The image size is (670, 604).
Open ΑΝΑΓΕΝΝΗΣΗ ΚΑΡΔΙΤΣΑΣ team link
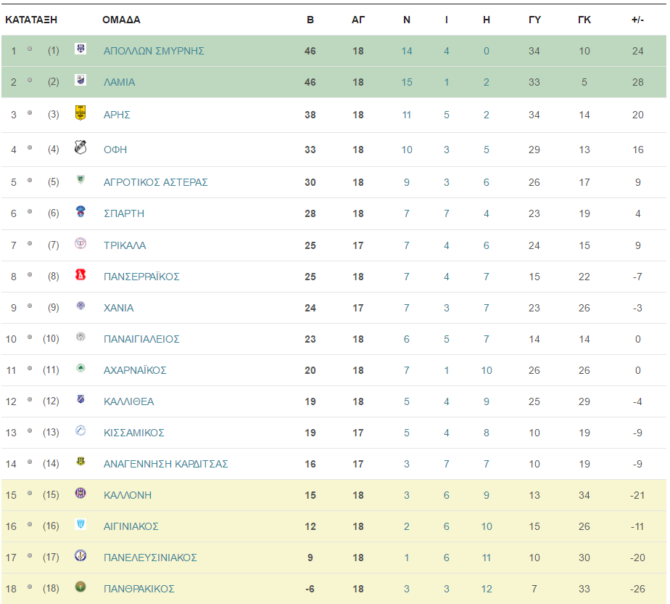[166, 464]
